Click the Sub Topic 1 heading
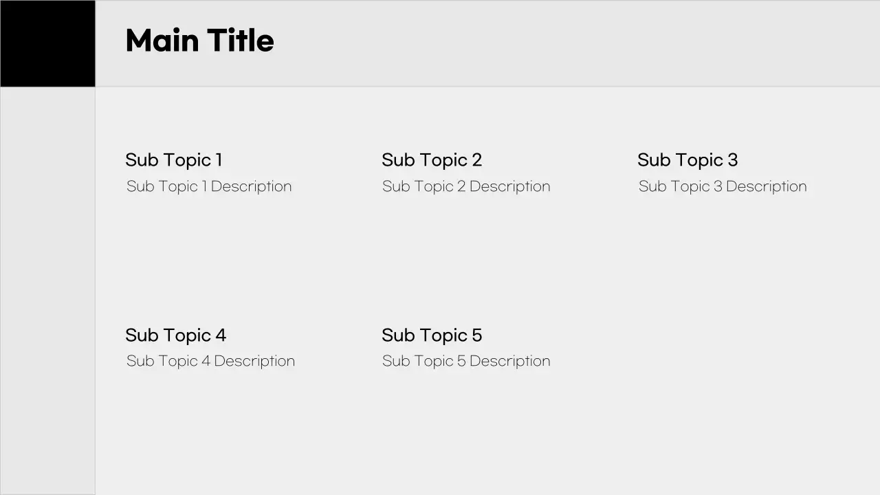Screen dimensions: 880x495 (174, 160)
